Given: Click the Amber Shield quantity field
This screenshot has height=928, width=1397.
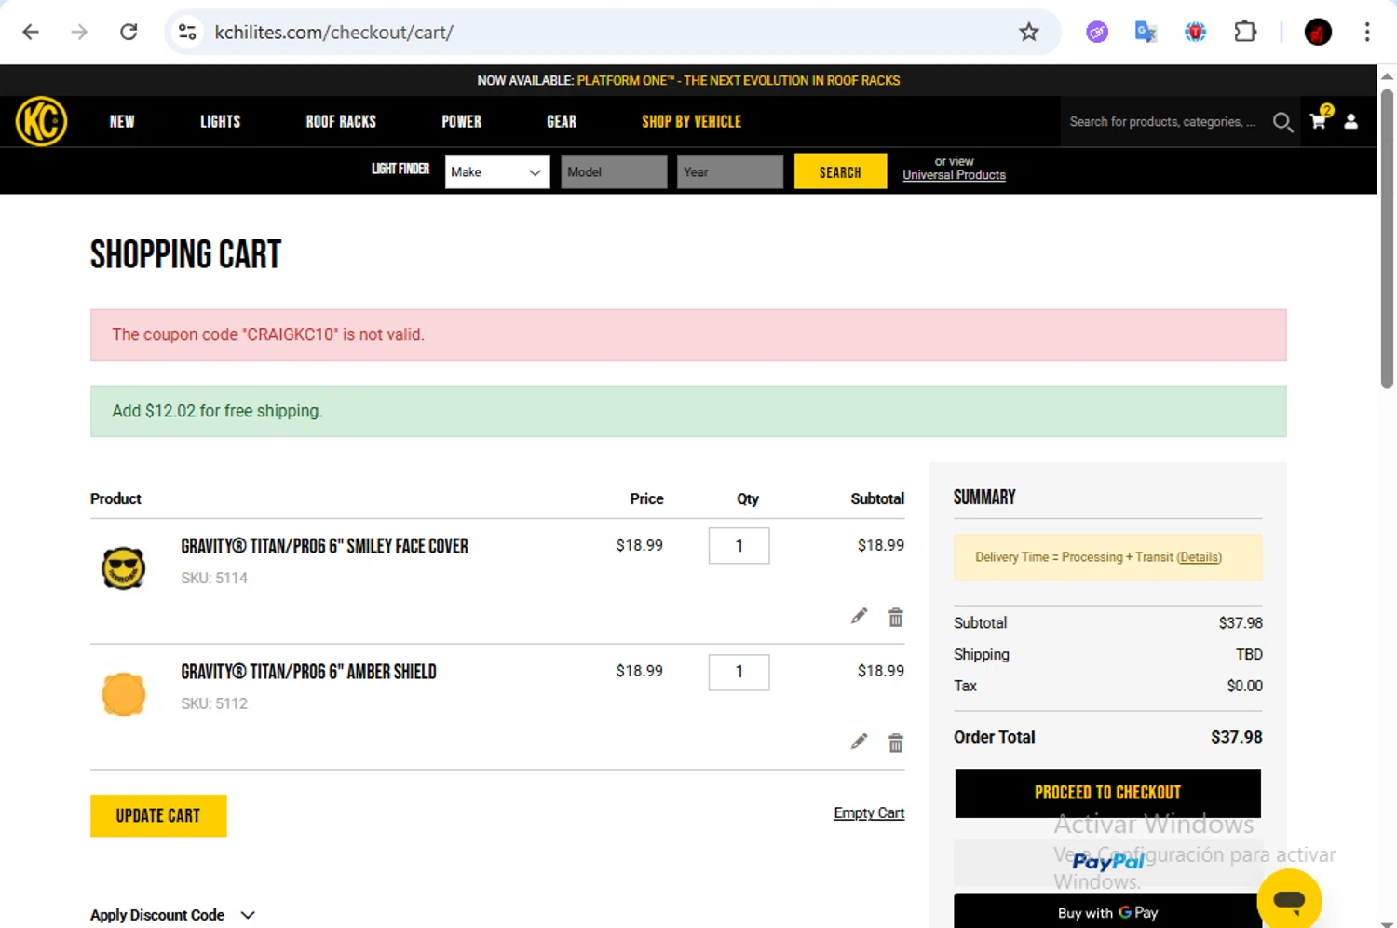Looking at the screenshot, I should [739, 672].
